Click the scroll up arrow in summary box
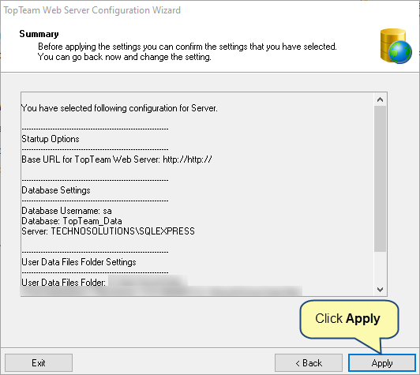 coord(380,100)
